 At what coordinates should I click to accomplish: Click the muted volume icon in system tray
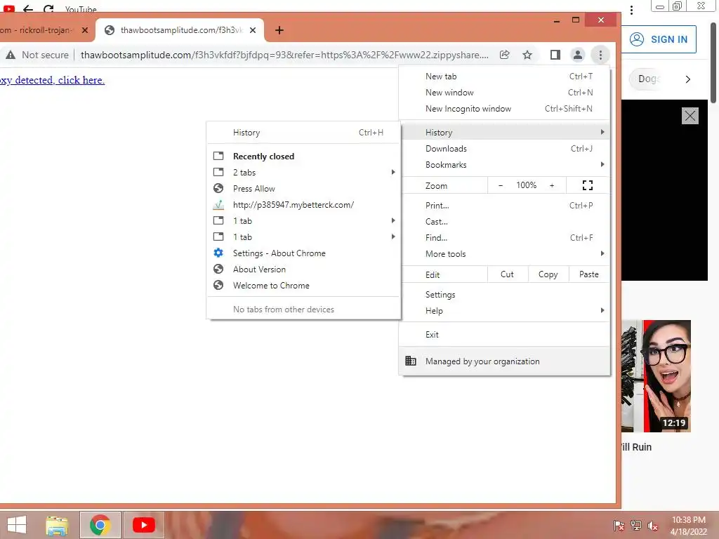pyautogui.click(x=652, y=526)
